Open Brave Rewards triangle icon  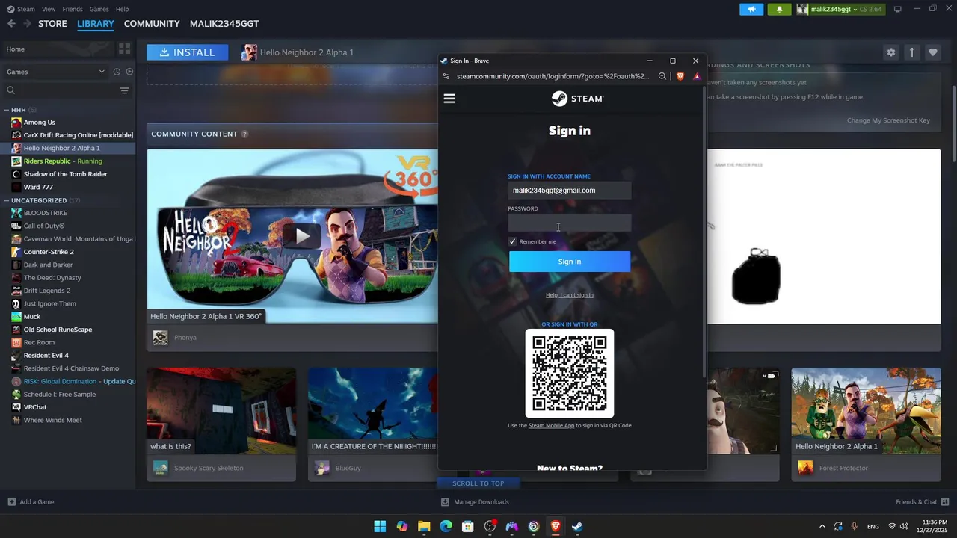[697, 76]
